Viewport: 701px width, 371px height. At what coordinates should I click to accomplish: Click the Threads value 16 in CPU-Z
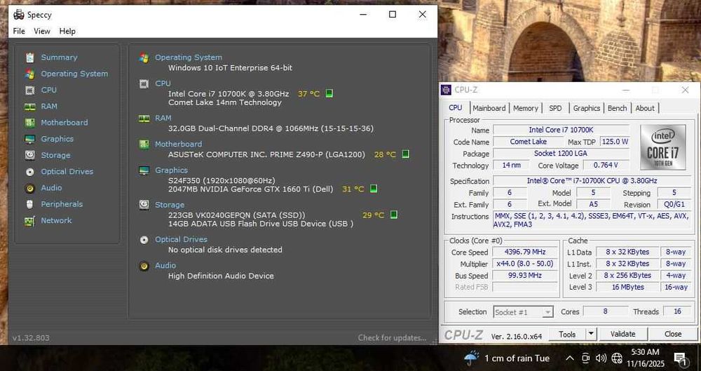(677, 311)
